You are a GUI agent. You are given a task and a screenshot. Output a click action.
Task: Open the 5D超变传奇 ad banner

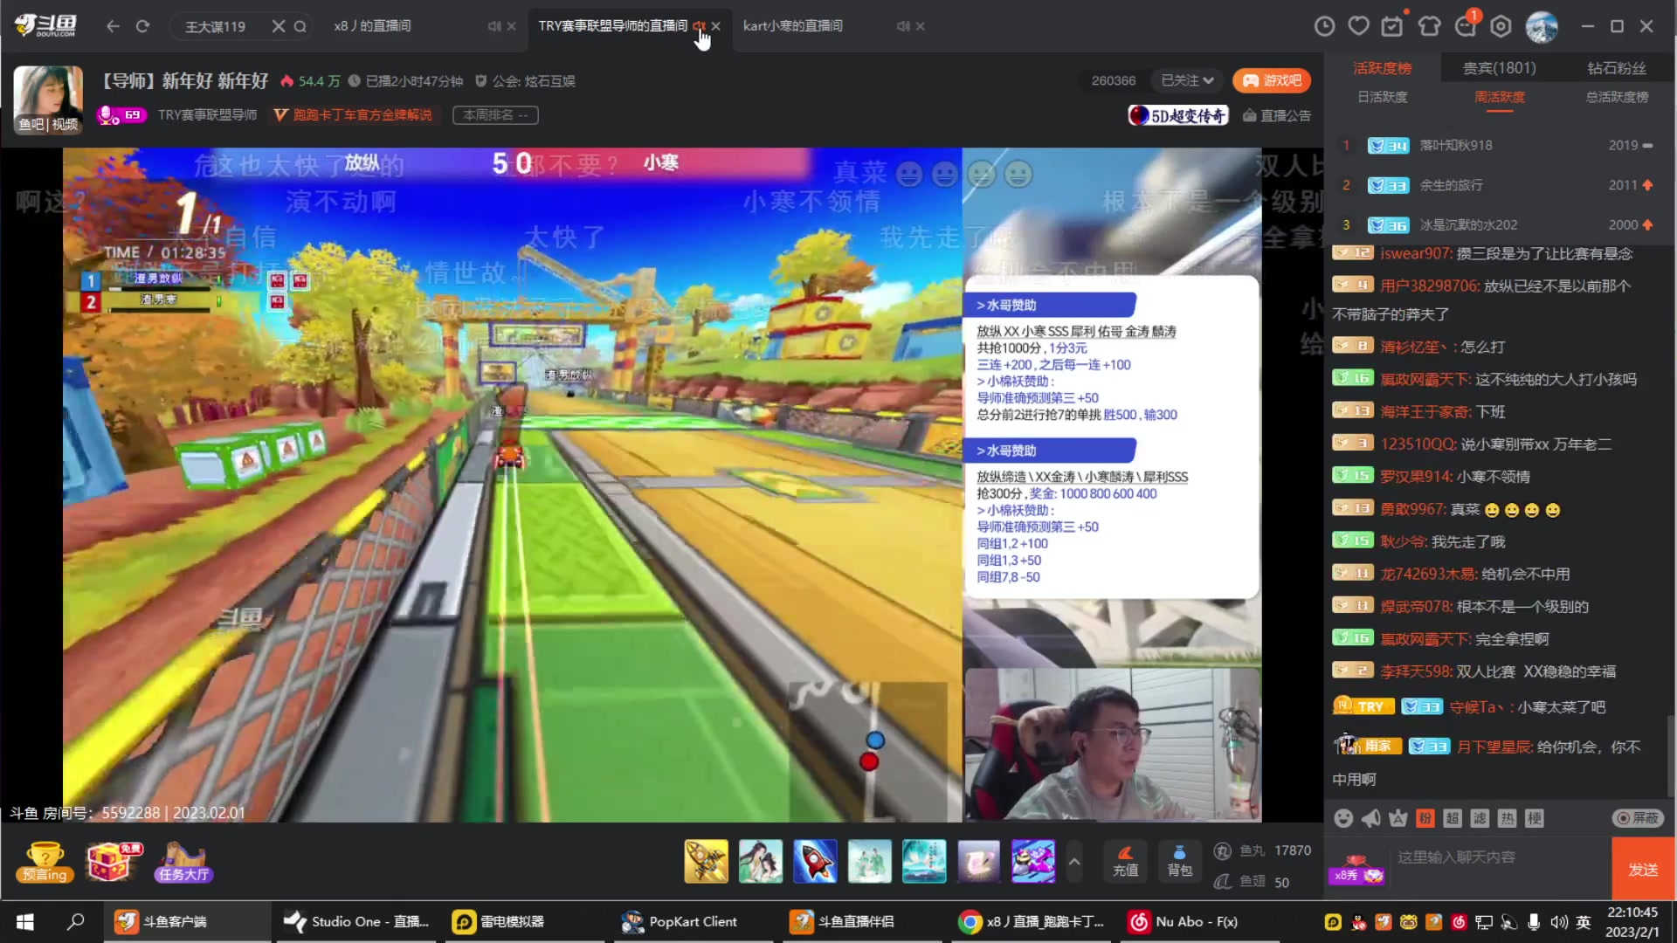[1178, 115]
